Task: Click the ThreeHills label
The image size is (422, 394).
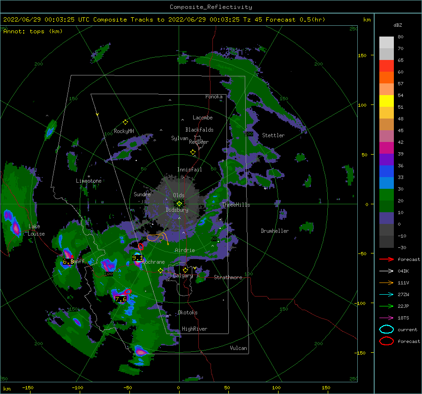Action: 236,205
